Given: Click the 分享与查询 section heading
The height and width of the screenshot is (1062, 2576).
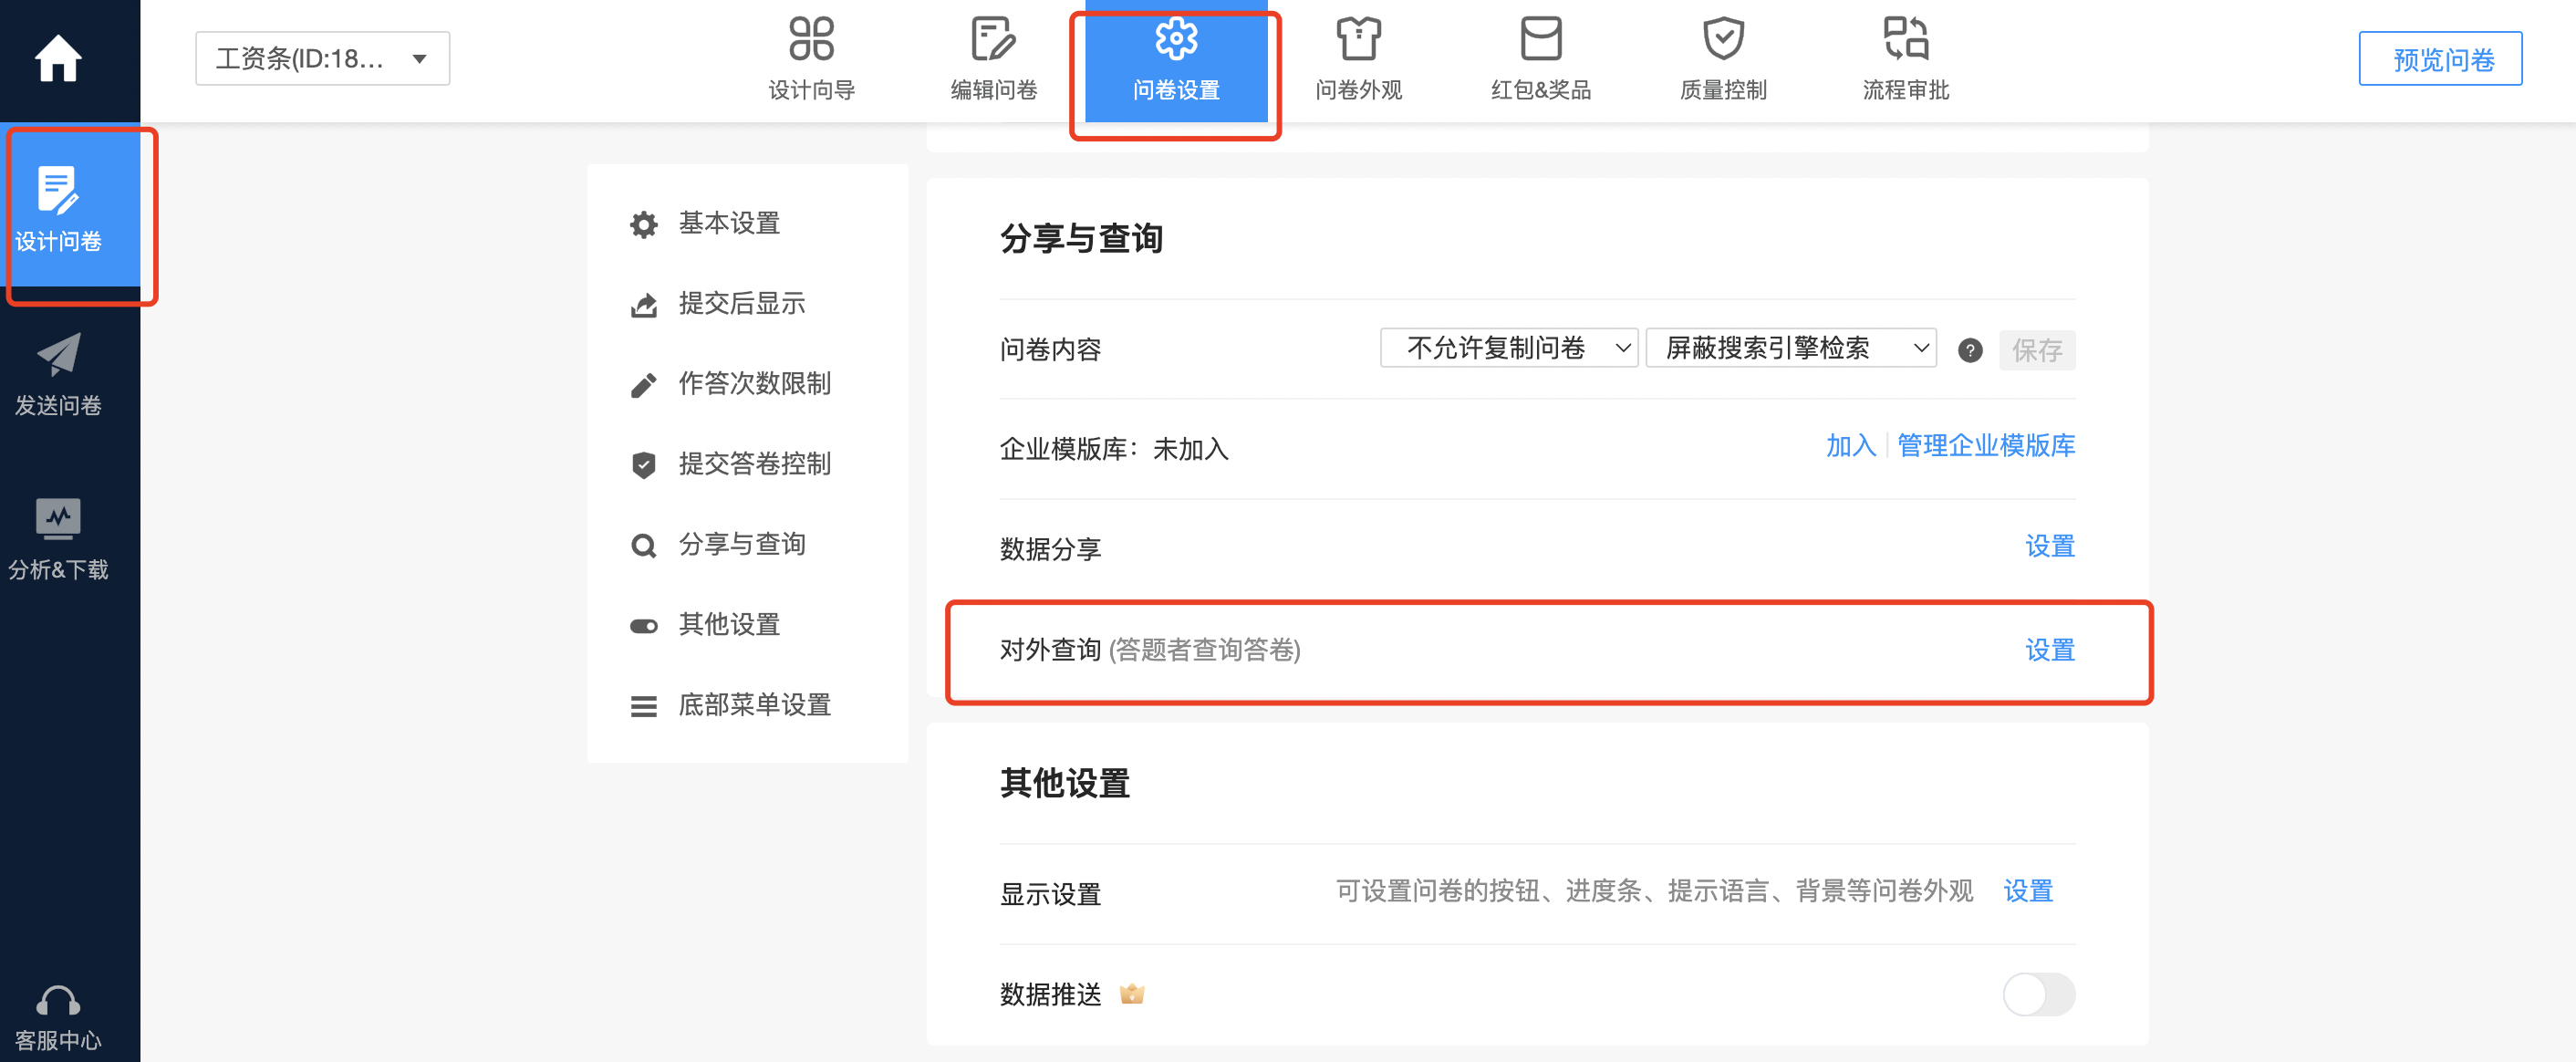Looking at the screenshot, I should (1081, 238).
